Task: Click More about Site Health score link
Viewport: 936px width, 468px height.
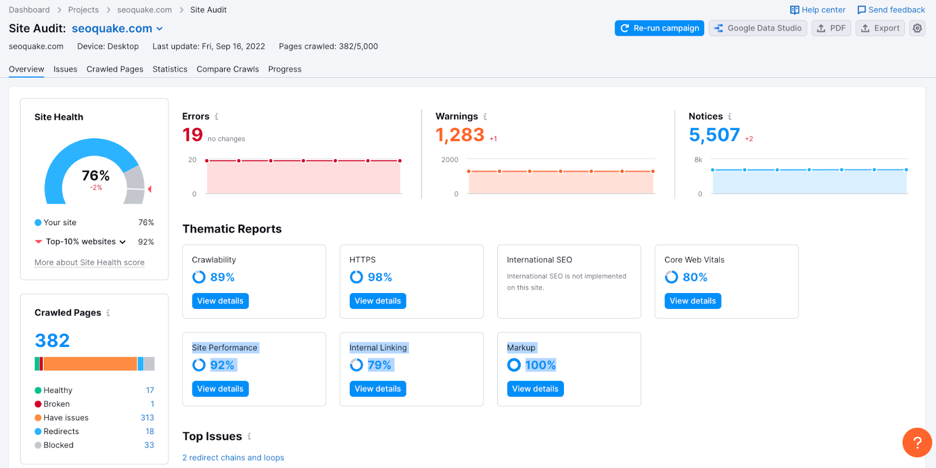Action: click(90, 263)
